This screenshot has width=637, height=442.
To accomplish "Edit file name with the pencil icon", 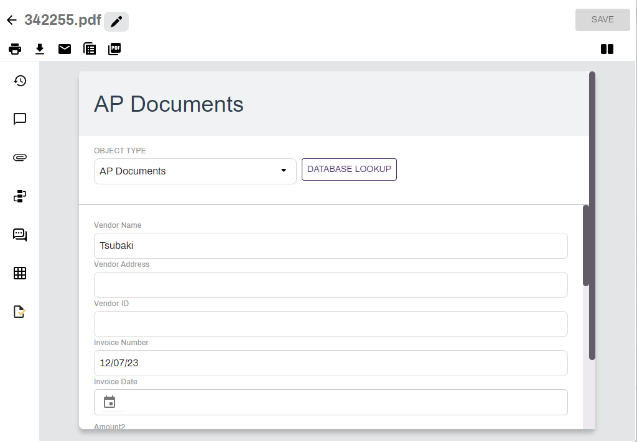I will 116,22.
